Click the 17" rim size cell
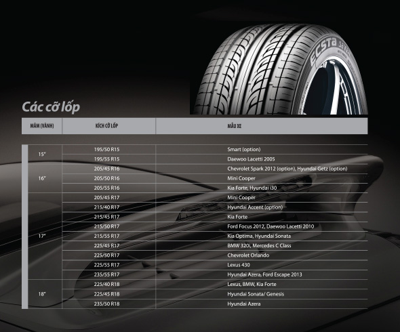 coord(42,236)
